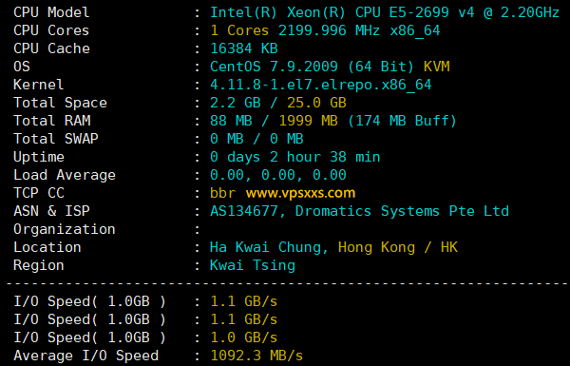Click the Load Average label
The height and width of the screenshot is (366, 570).
[65, 175]
